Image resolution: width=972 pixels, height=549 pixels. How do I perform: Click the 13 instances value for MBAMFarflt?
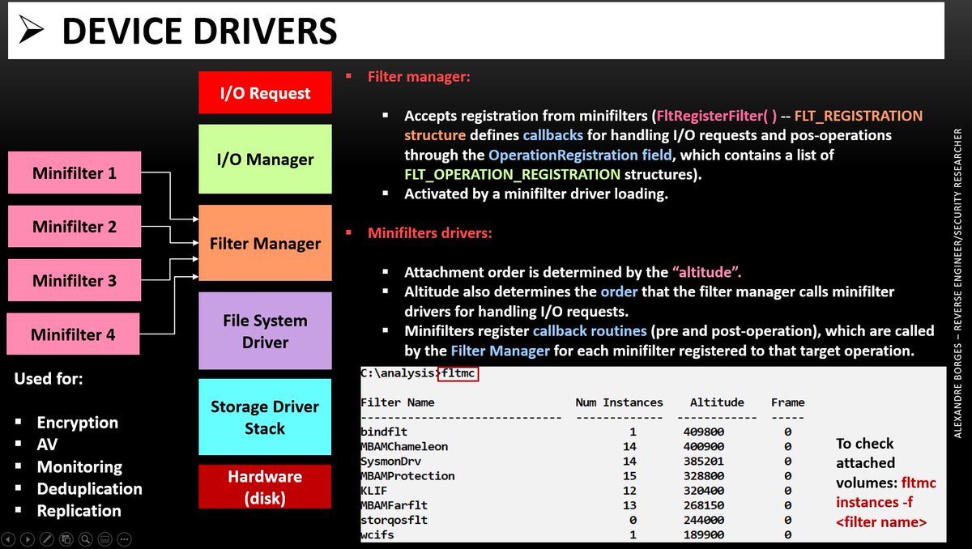coord(629,505)
